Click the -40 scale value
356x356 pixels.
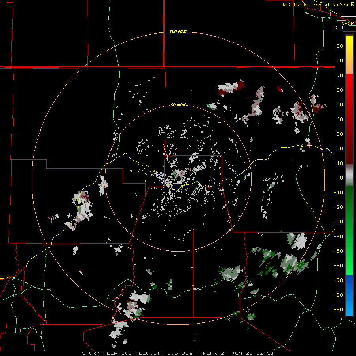[x=338, y=237]
